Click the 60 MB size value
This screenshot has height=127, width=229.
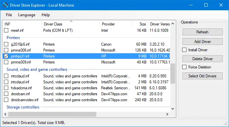[141, 44]
